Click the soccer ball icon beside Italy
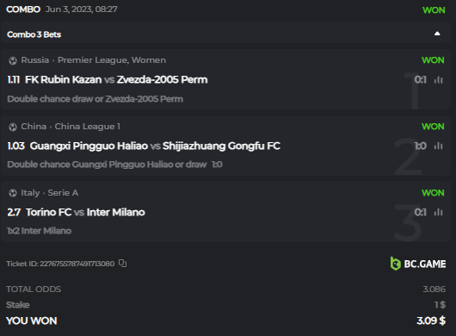The height and width of the screenshot is (336, 456). click(x=13, y=193)
